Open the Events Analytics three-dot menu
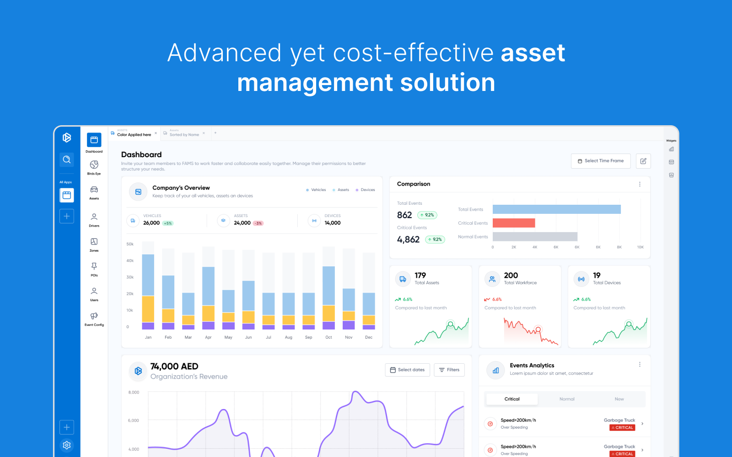 click(640, 364)
